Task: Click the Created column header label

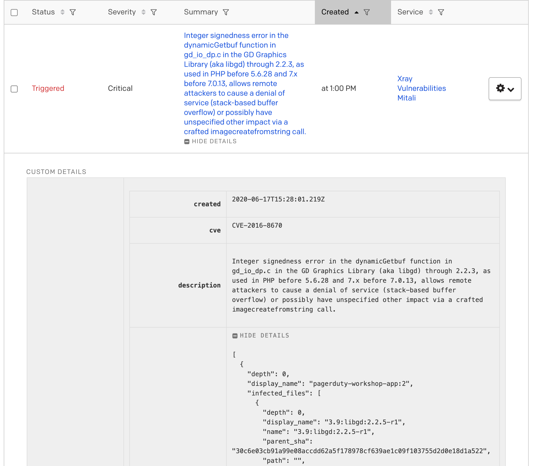Action: click(x=335, y=12)
